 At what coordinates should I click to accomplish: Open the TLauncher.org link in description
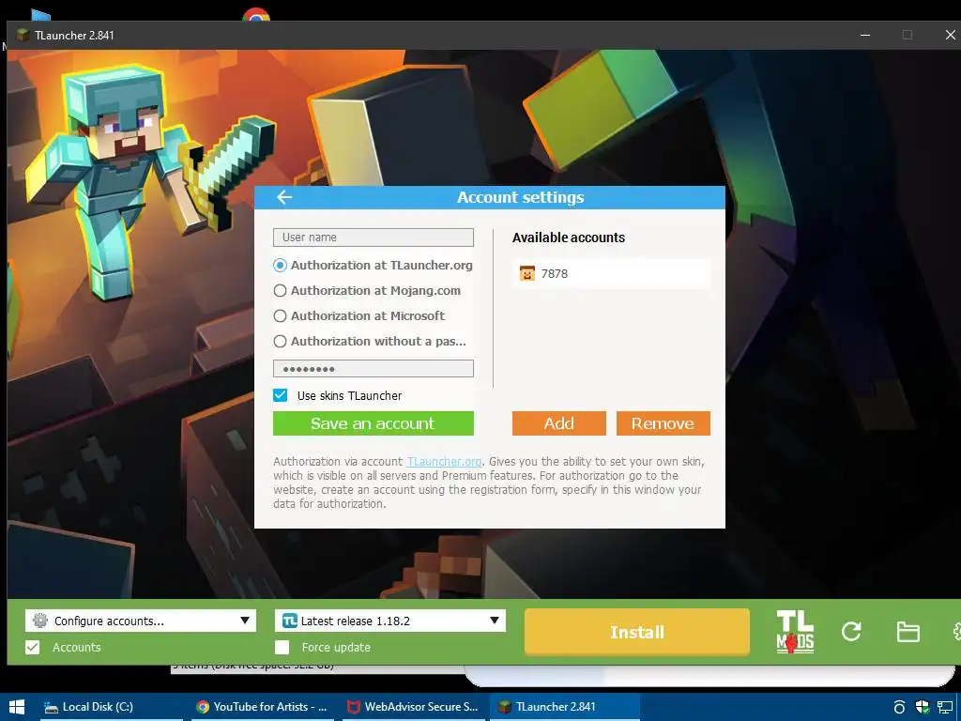(444, 462)
